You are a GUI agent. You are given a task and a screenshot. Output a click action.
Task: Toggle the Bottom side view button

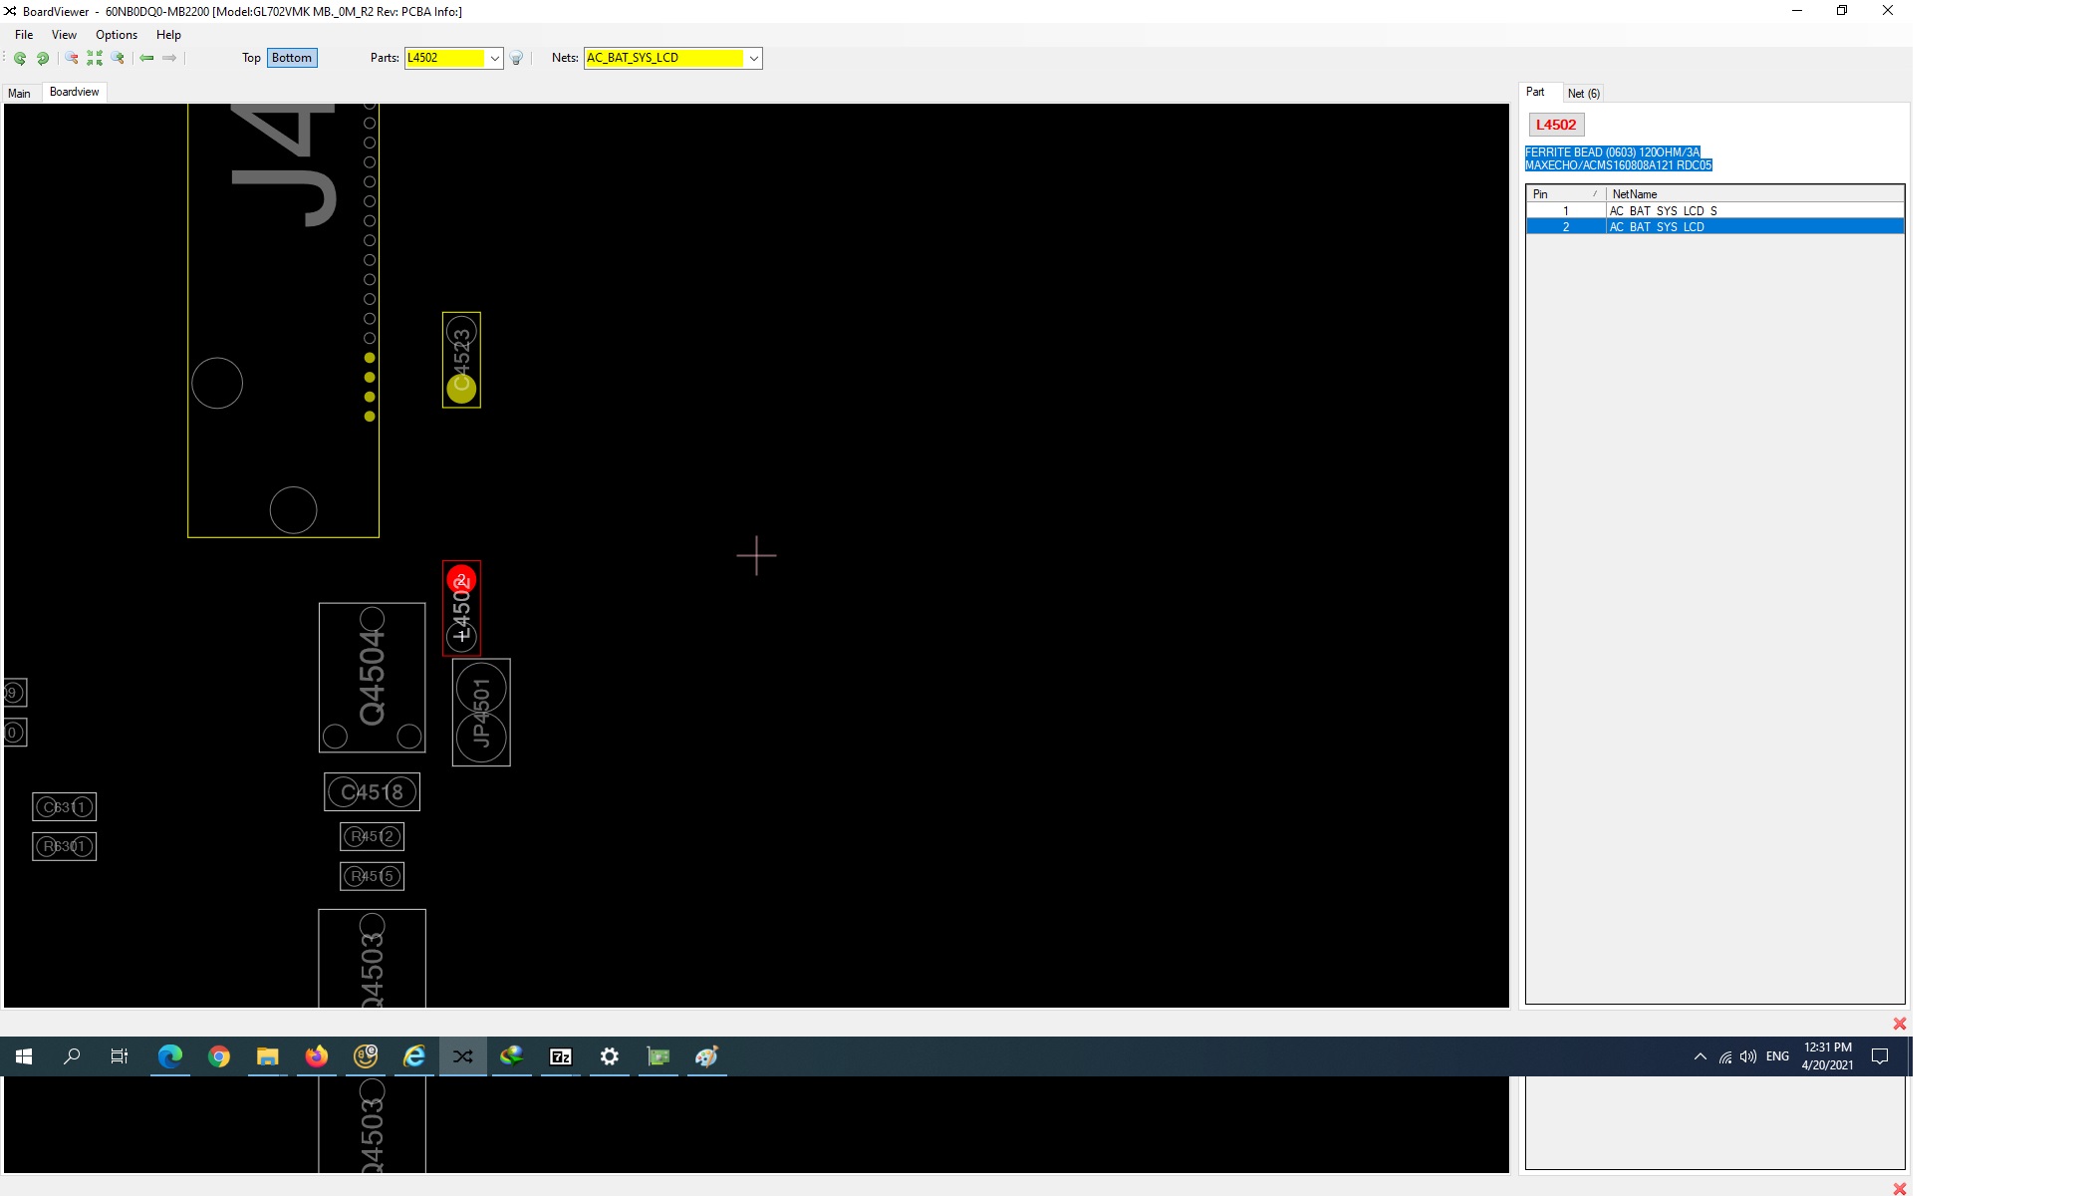(291, 58)
